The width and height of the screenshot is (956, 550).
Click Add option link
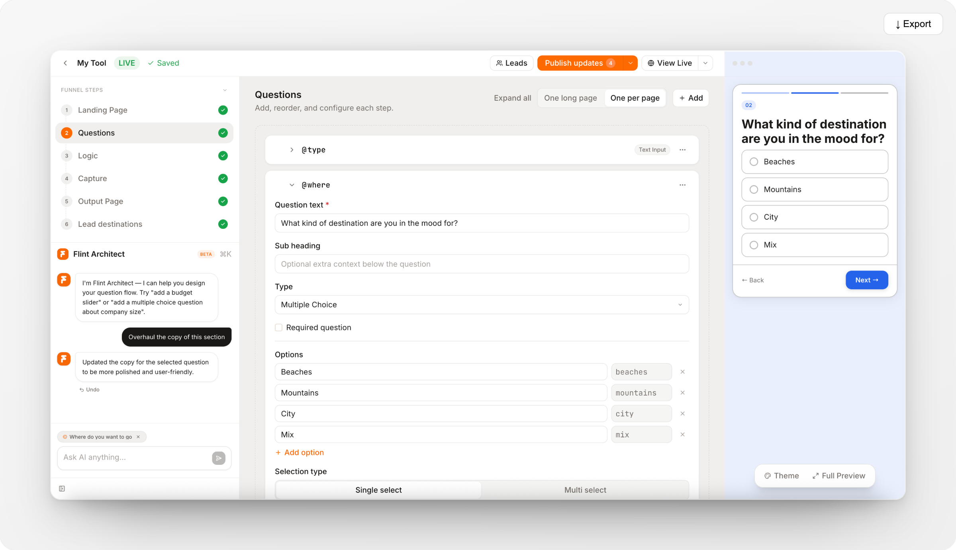[x=300, y=452]
